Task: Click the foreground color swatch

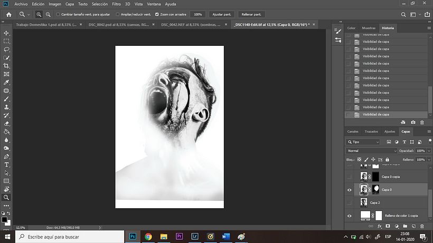Action: 4,219
